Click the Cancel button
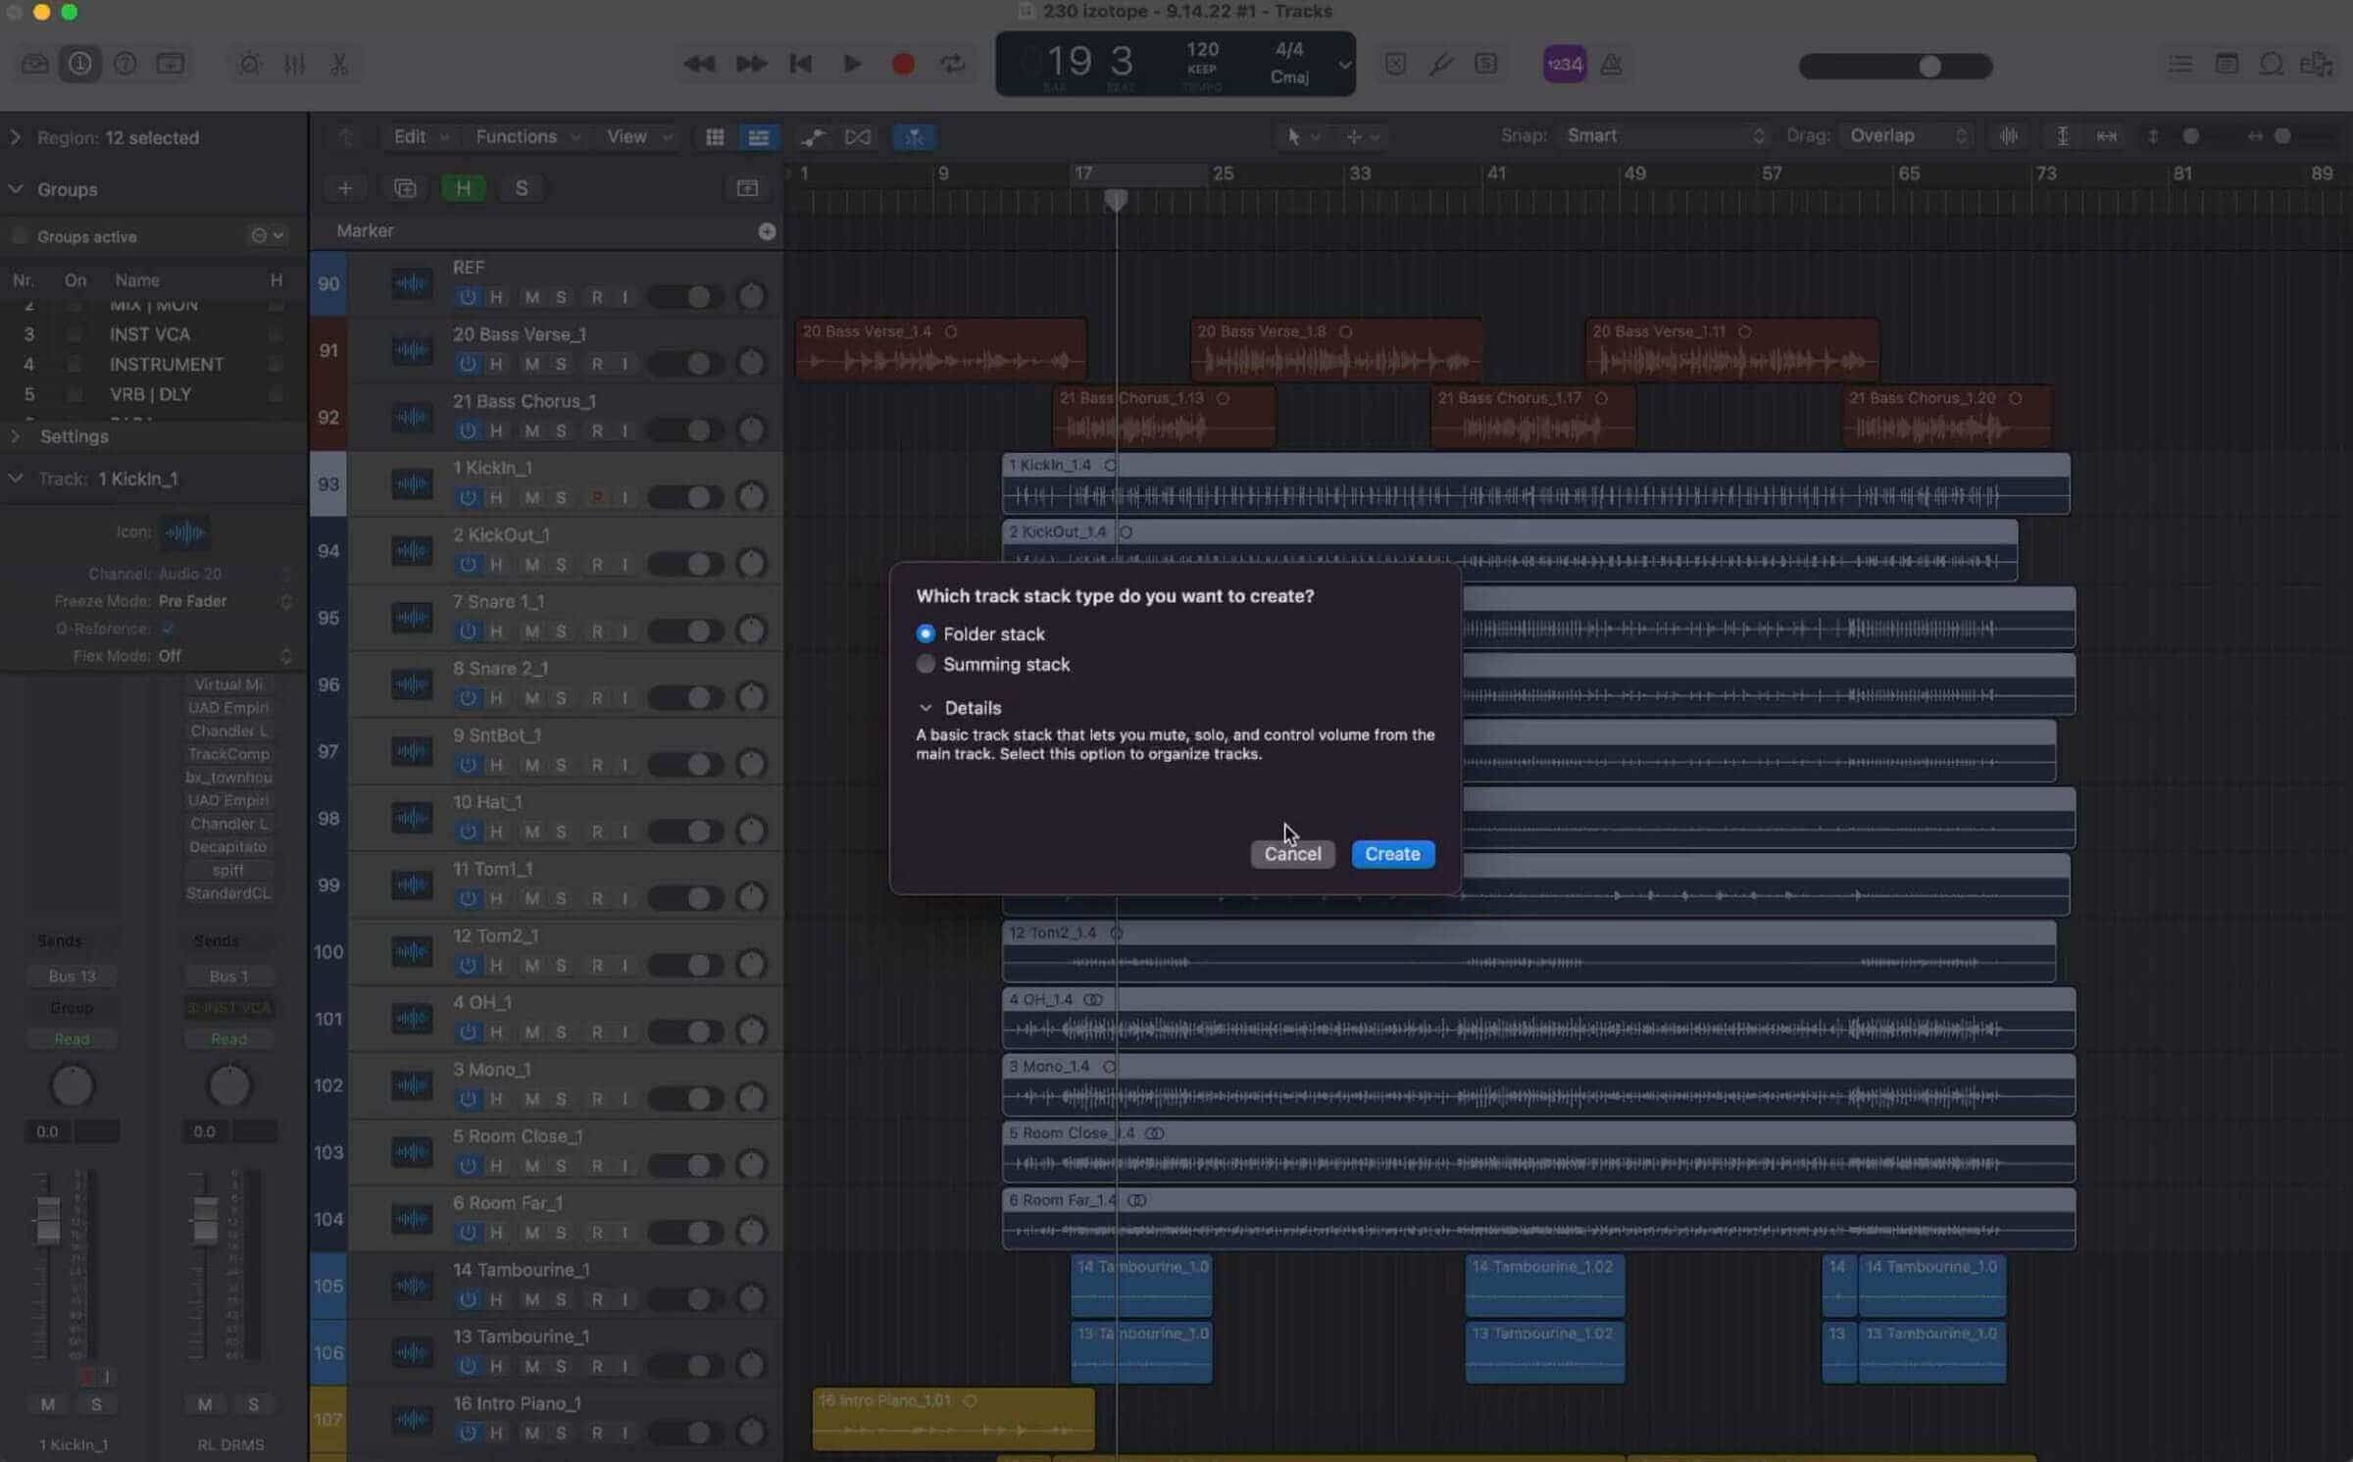The width and height of the screenshot is (2353, 1462). pyautogui.click(x=1292, y=854)
